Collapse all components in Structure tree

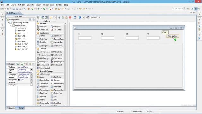coord(33,19)
